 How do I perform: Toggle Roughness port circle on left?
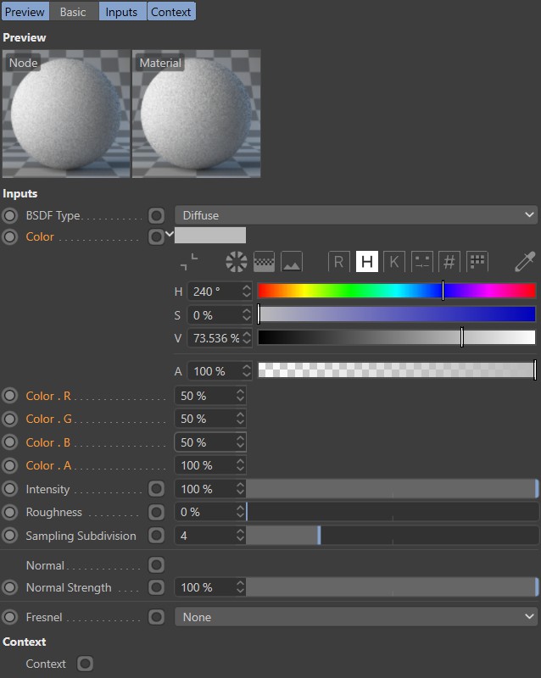[10, 512]
